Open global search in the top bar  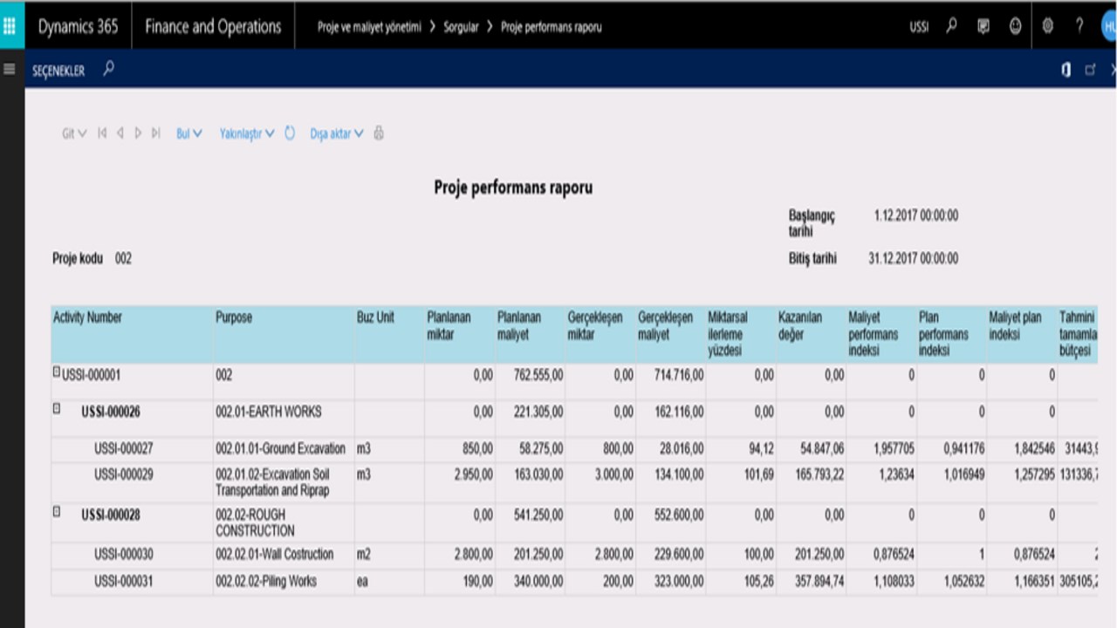pos(952,26)
